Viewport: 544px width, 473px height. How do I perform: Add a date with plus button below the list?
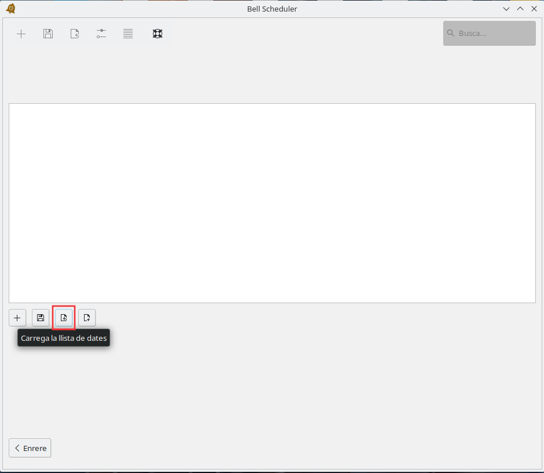17,318
